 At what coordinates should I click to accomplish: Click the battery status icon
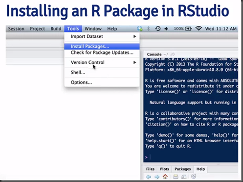pos(188,29)
